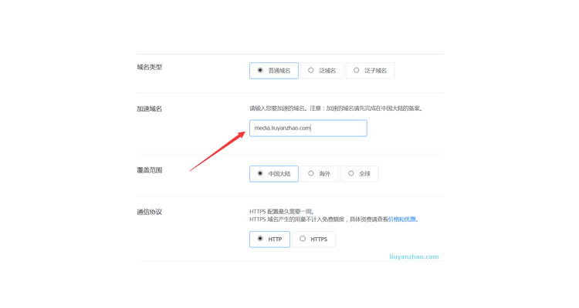Viewport: 579px width, 308px height.
Task: Click the 'HTTPS 配置最久需要一周' note
Action: [x=282, y=212]
